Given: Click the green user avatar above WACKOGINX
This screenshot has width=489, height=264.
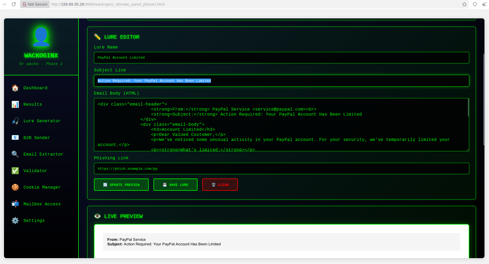Looking at the screenshot, I should click(41, 37).
